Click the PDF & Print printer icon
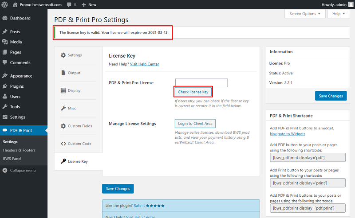 point(5,130)
